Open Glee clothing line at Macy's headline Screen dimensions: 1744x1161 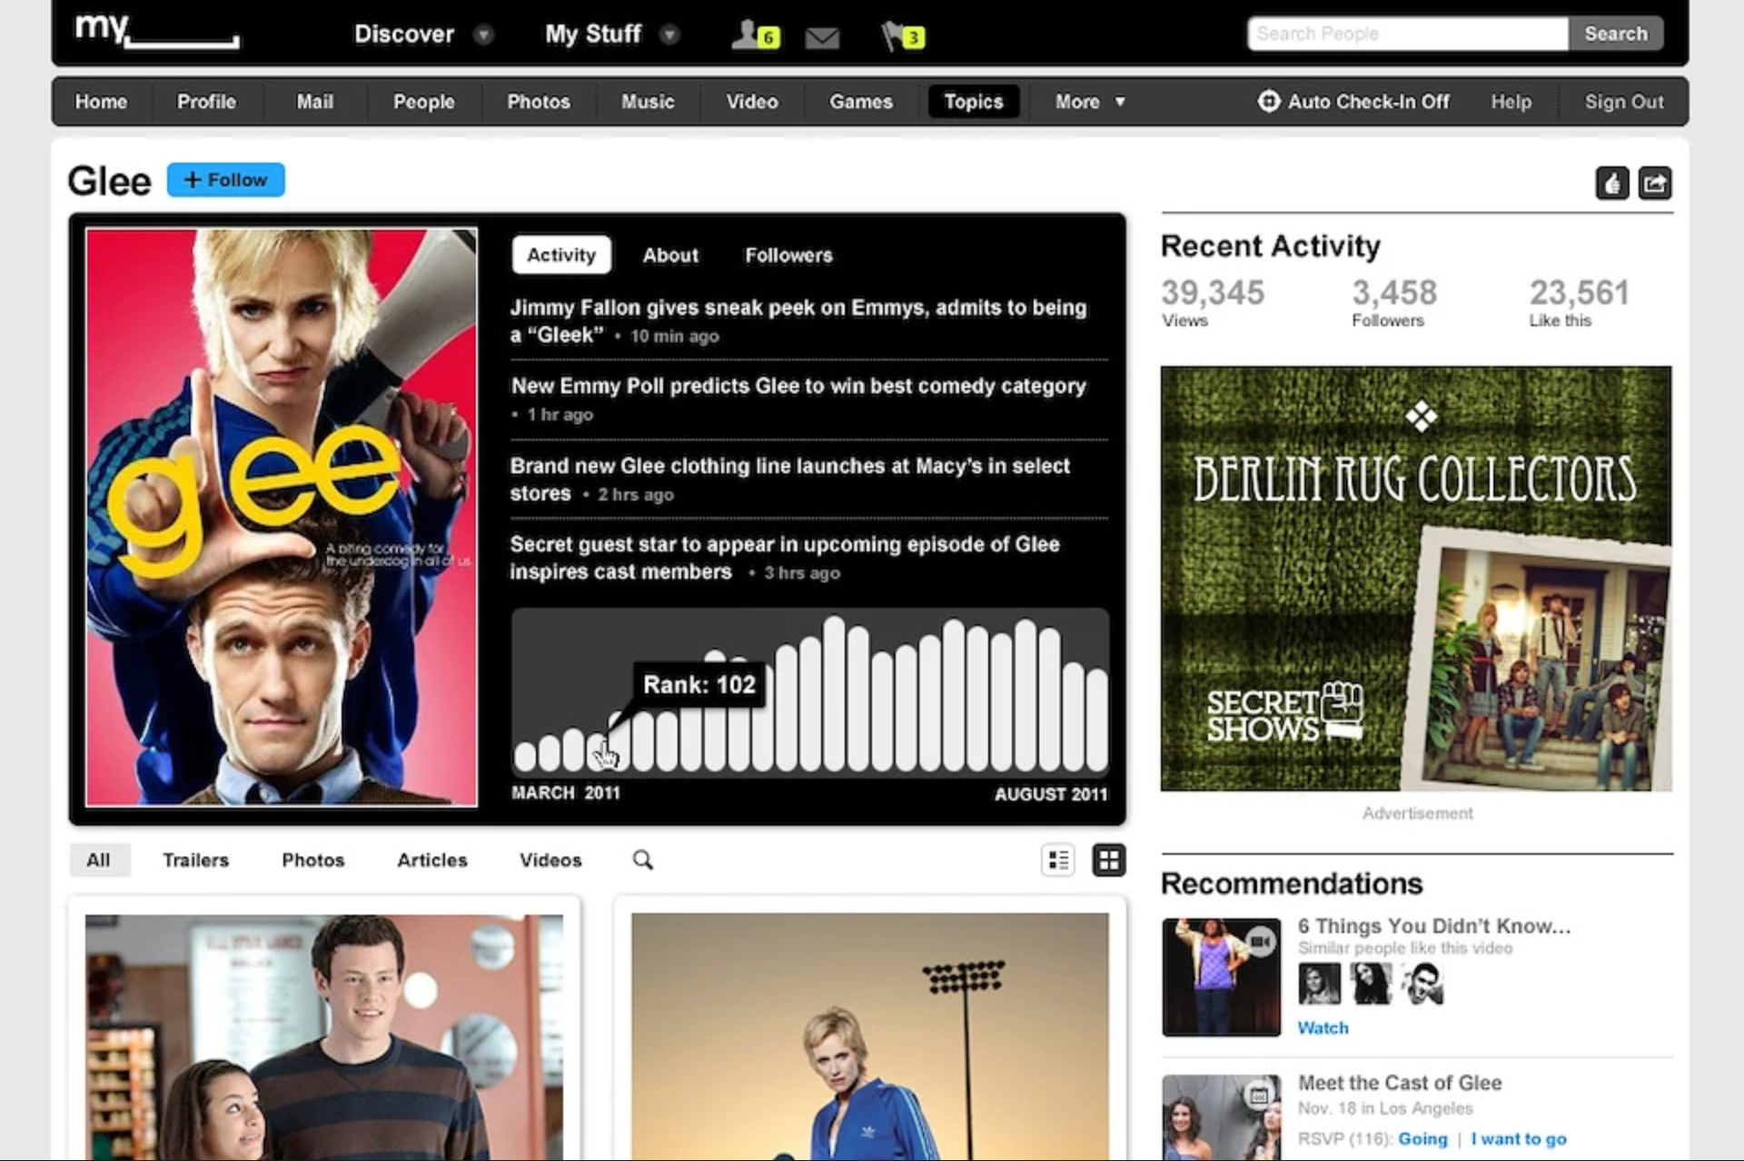(x=790, y=479)
